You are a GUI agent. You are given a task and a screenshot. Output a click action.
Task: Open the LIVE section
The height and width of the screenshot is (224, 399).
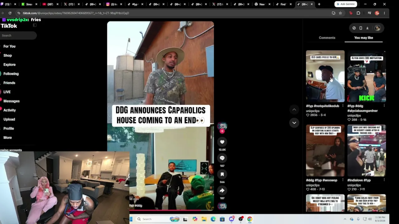[7, 92]
